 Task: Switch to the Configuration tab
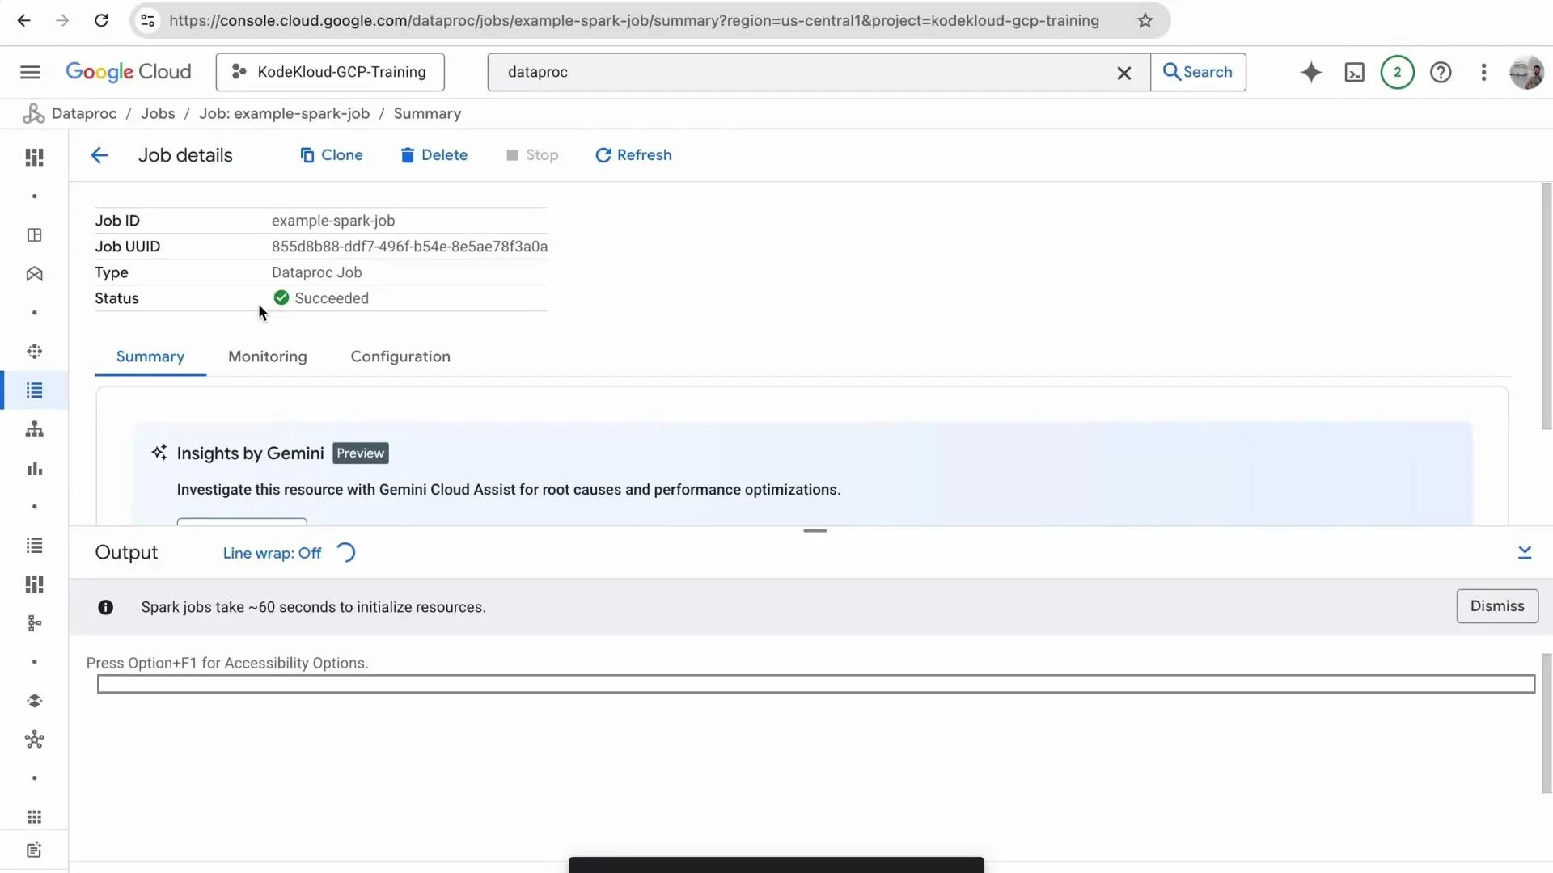pyautogui.click(x=400, y=356)
